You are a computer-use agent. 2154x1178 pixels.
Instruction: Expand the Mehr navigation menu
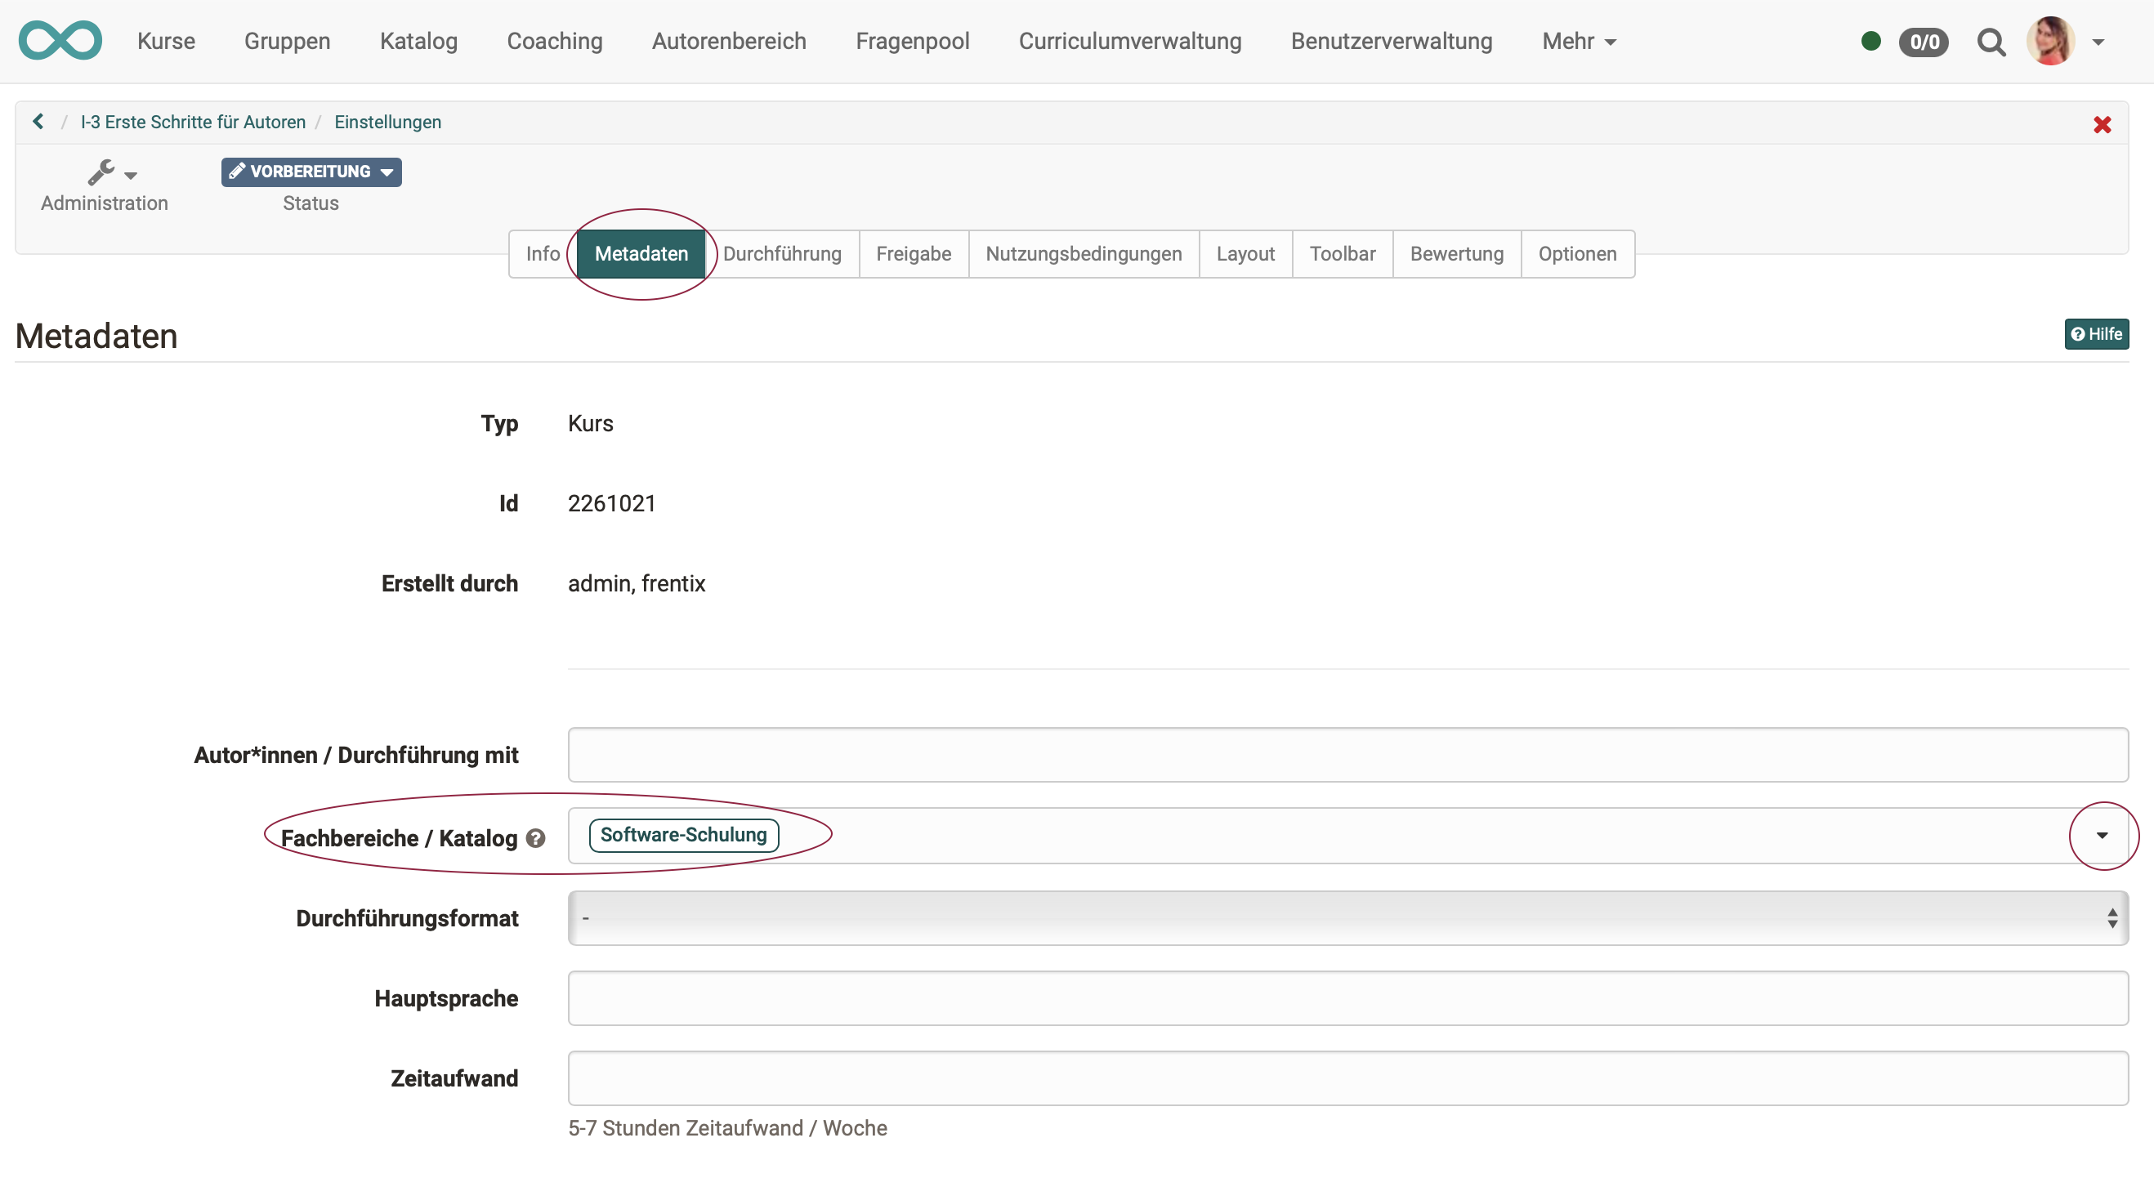click(1578, 41)
